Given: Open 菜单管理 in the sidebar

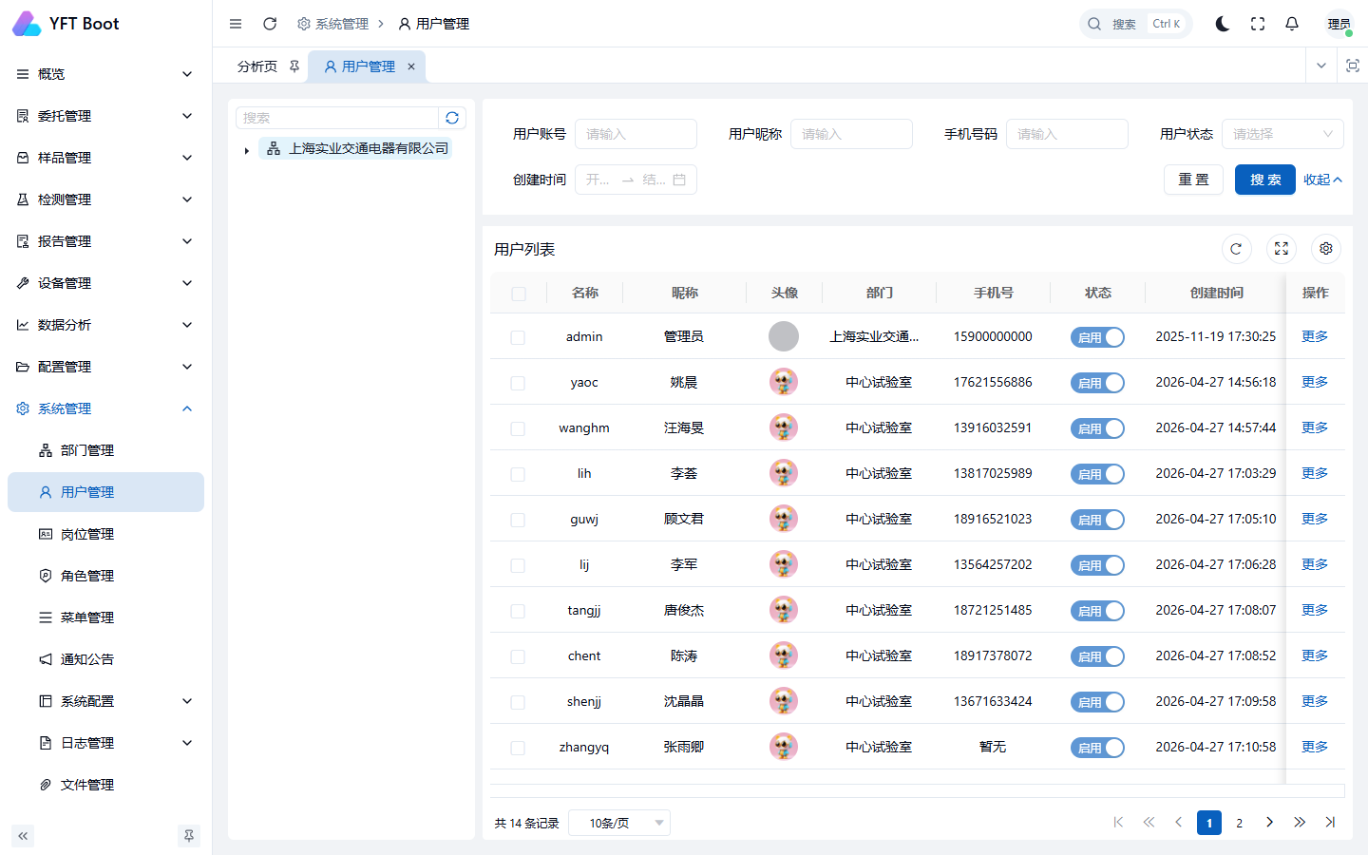Looking at the screenshot, I should point(105,617).
